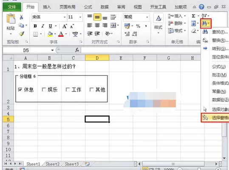Switch to the 开发工具 tab
Screen dimensions: 229x170
tap(158, 7)
